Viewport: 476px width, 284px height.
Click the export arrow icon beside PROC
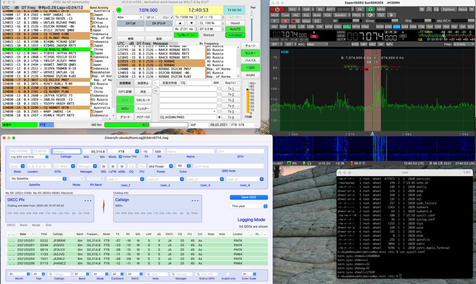pos(370,15)
